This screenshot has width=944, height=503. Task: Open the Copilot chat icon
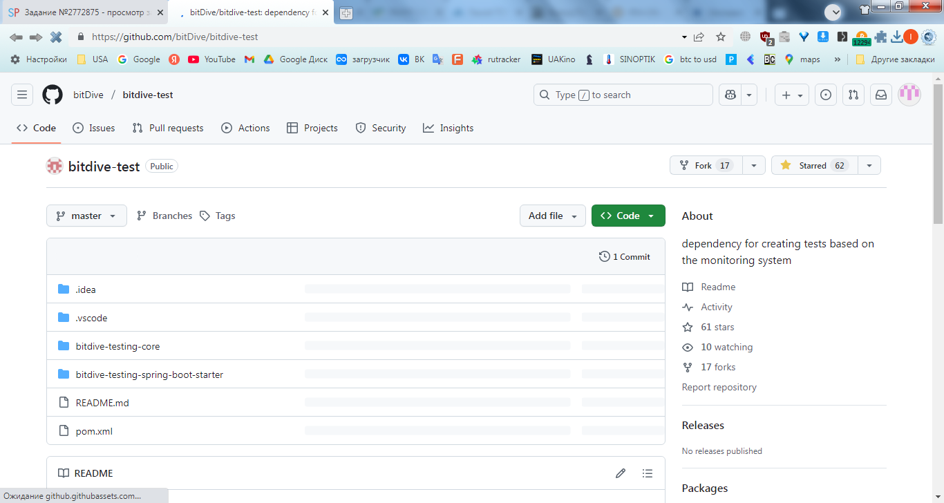tap(730, 95)
